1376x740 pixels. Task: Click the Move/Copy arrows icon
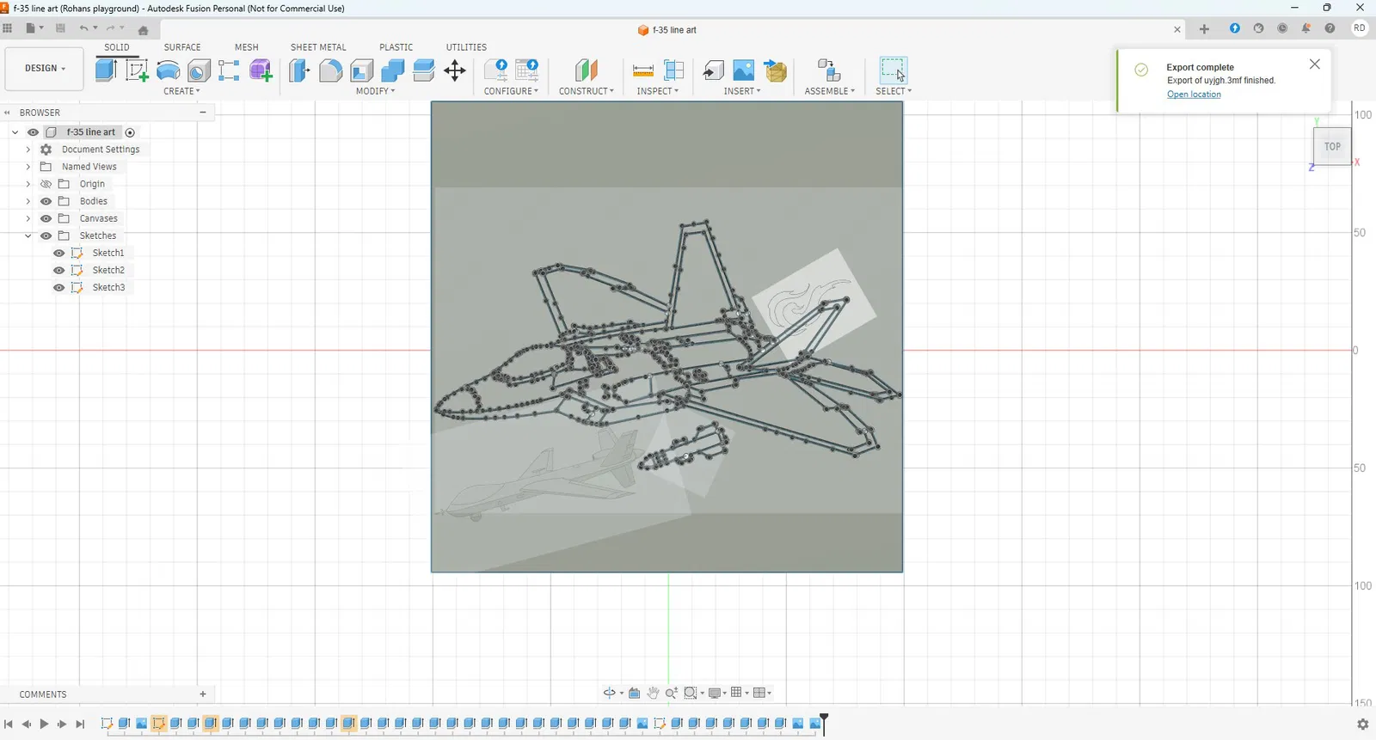pos(455,70)
